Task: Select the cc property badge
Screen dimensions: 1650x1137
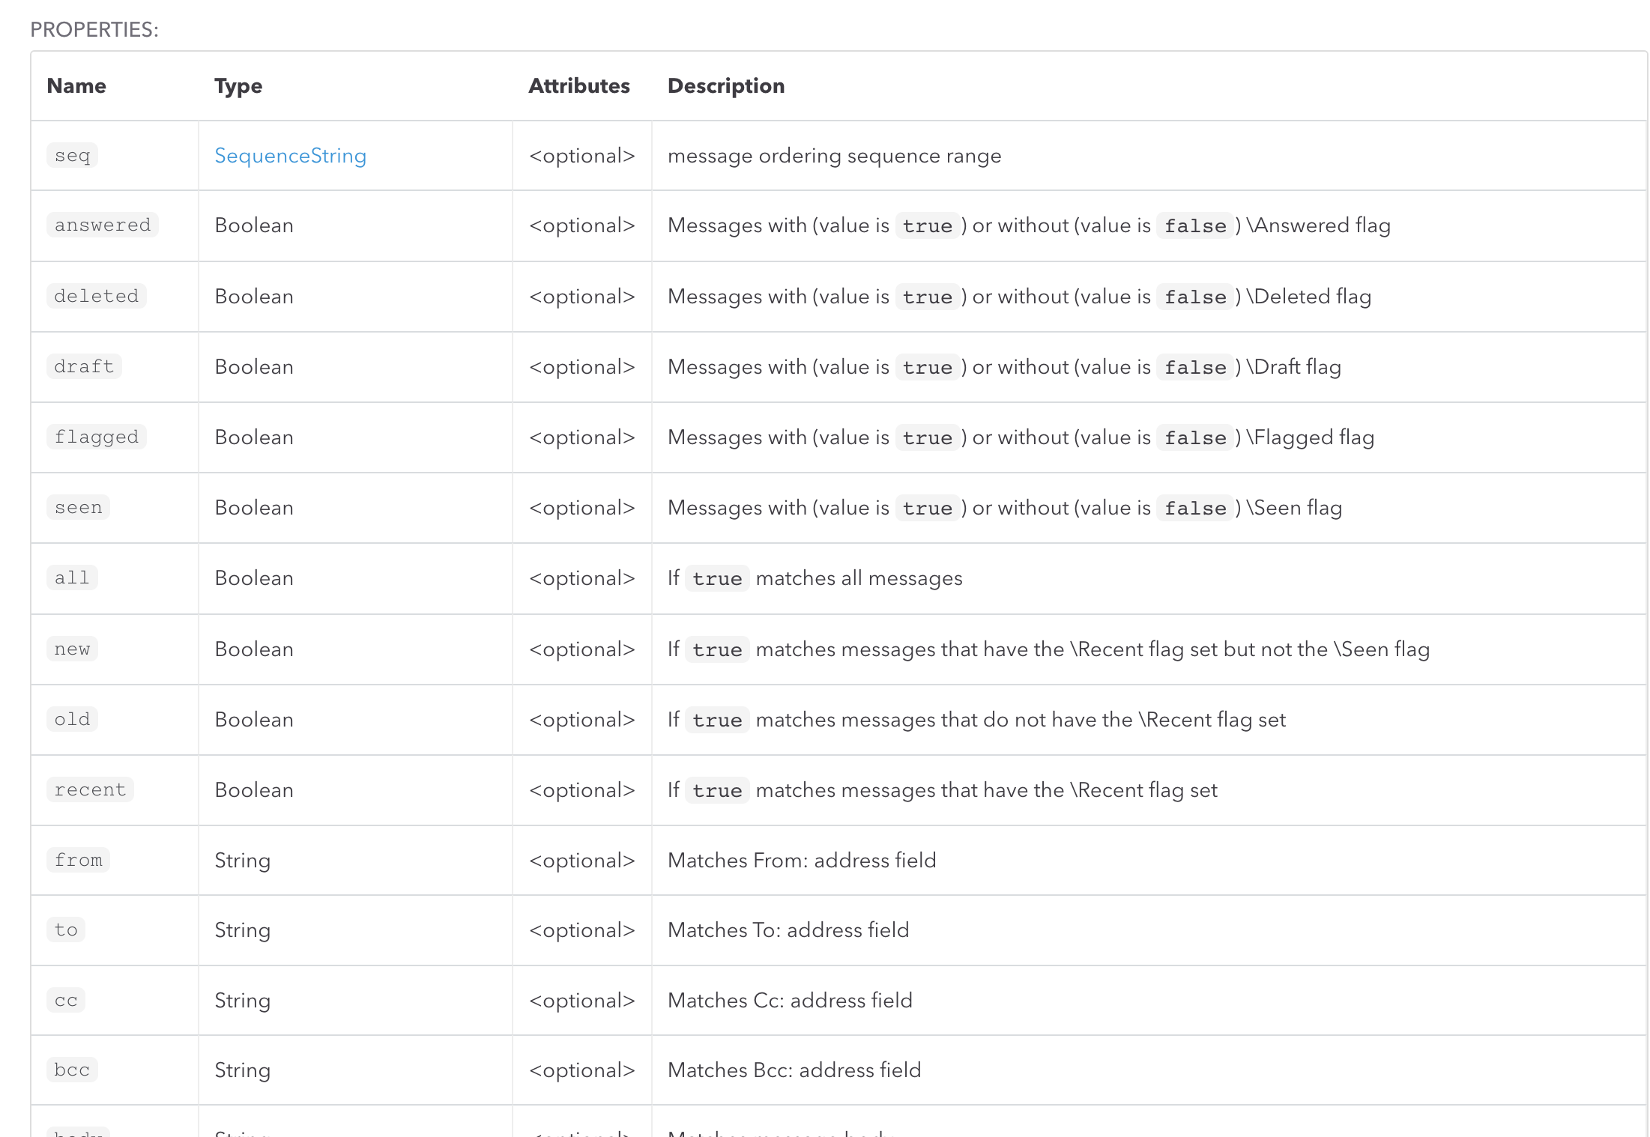Action: point(66,1000)
